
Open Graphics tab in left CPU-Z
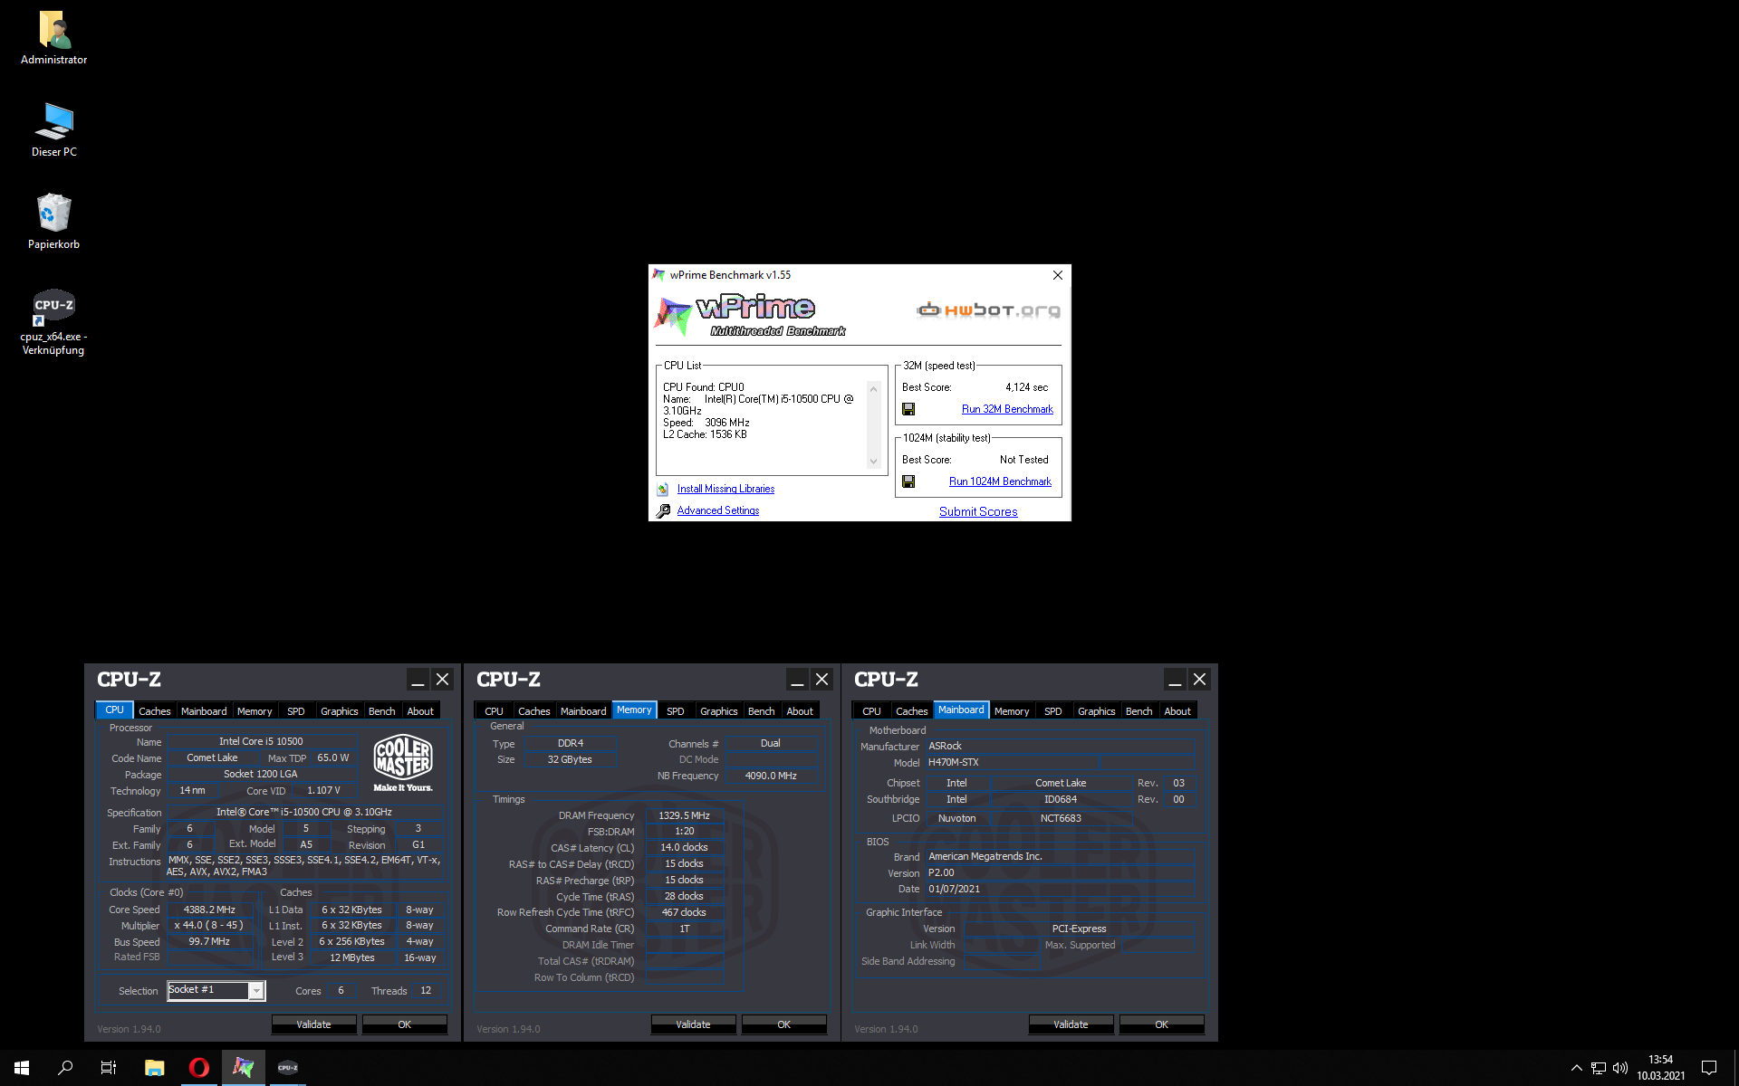coord(340,711)
